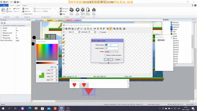Click the Load image folder icon
Viewport: 197px width, 111px height.
[x=66, y=29]
